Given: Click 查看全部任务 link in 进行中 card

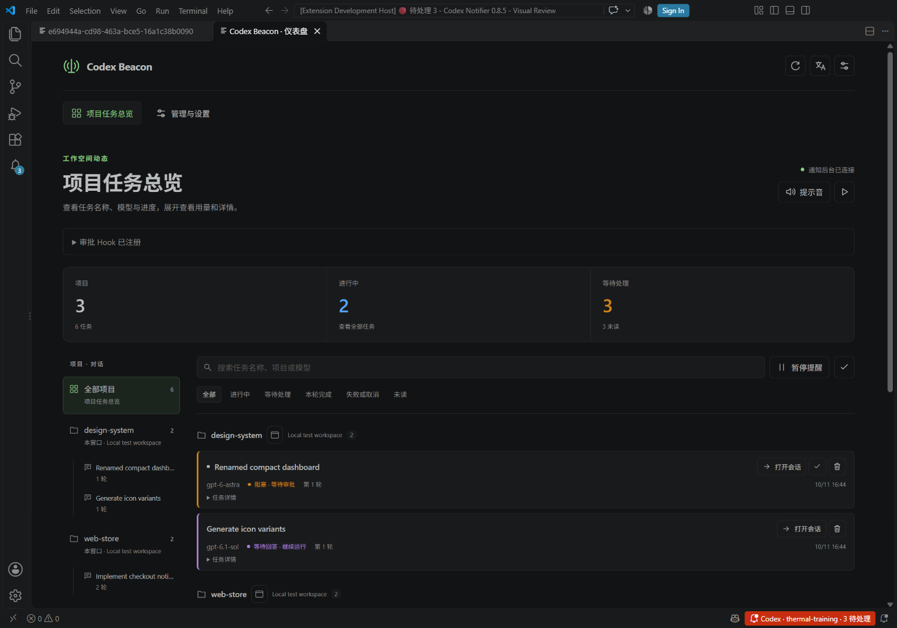Looking at the screenshot, I should (356, 327).
